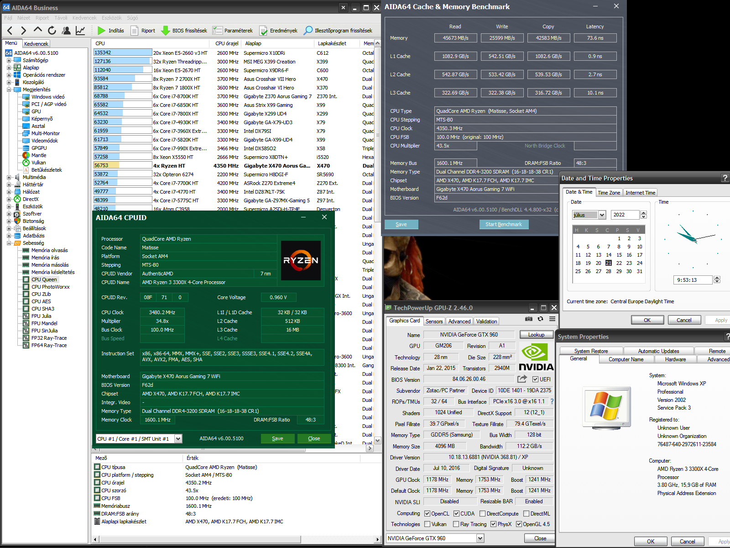The image size is (730, 548).
Task: Open the Internet Time tab
Action: (640, 193)
